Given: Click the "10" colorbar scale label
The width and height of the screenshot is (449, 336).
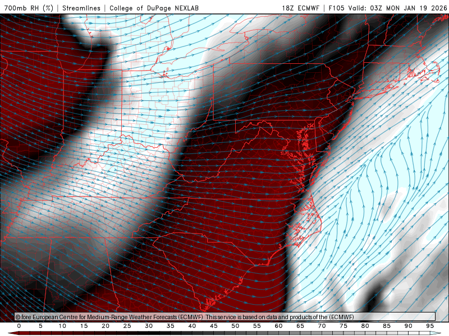Looking at the screenshot, I should [62, 326].
